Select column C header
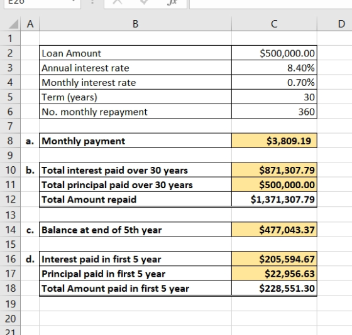This screenshot has height=335, width=352. point(274,24)
